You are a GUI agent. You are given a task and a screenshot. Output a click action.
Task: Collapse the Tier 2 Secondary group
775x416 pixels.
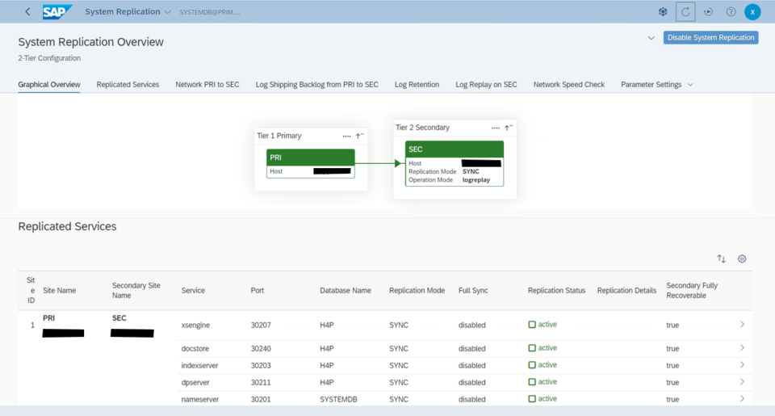tap(509, 128)
